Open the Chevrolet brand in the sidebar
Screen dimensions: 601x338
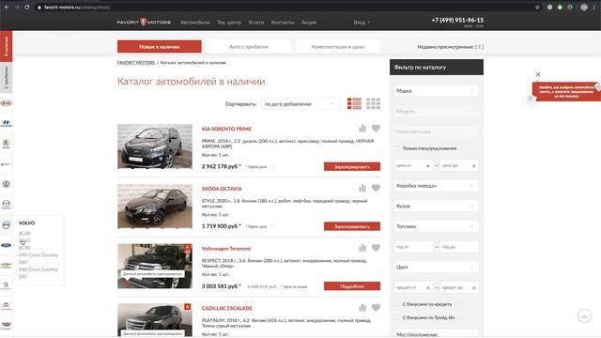click(x=7, y=265)
